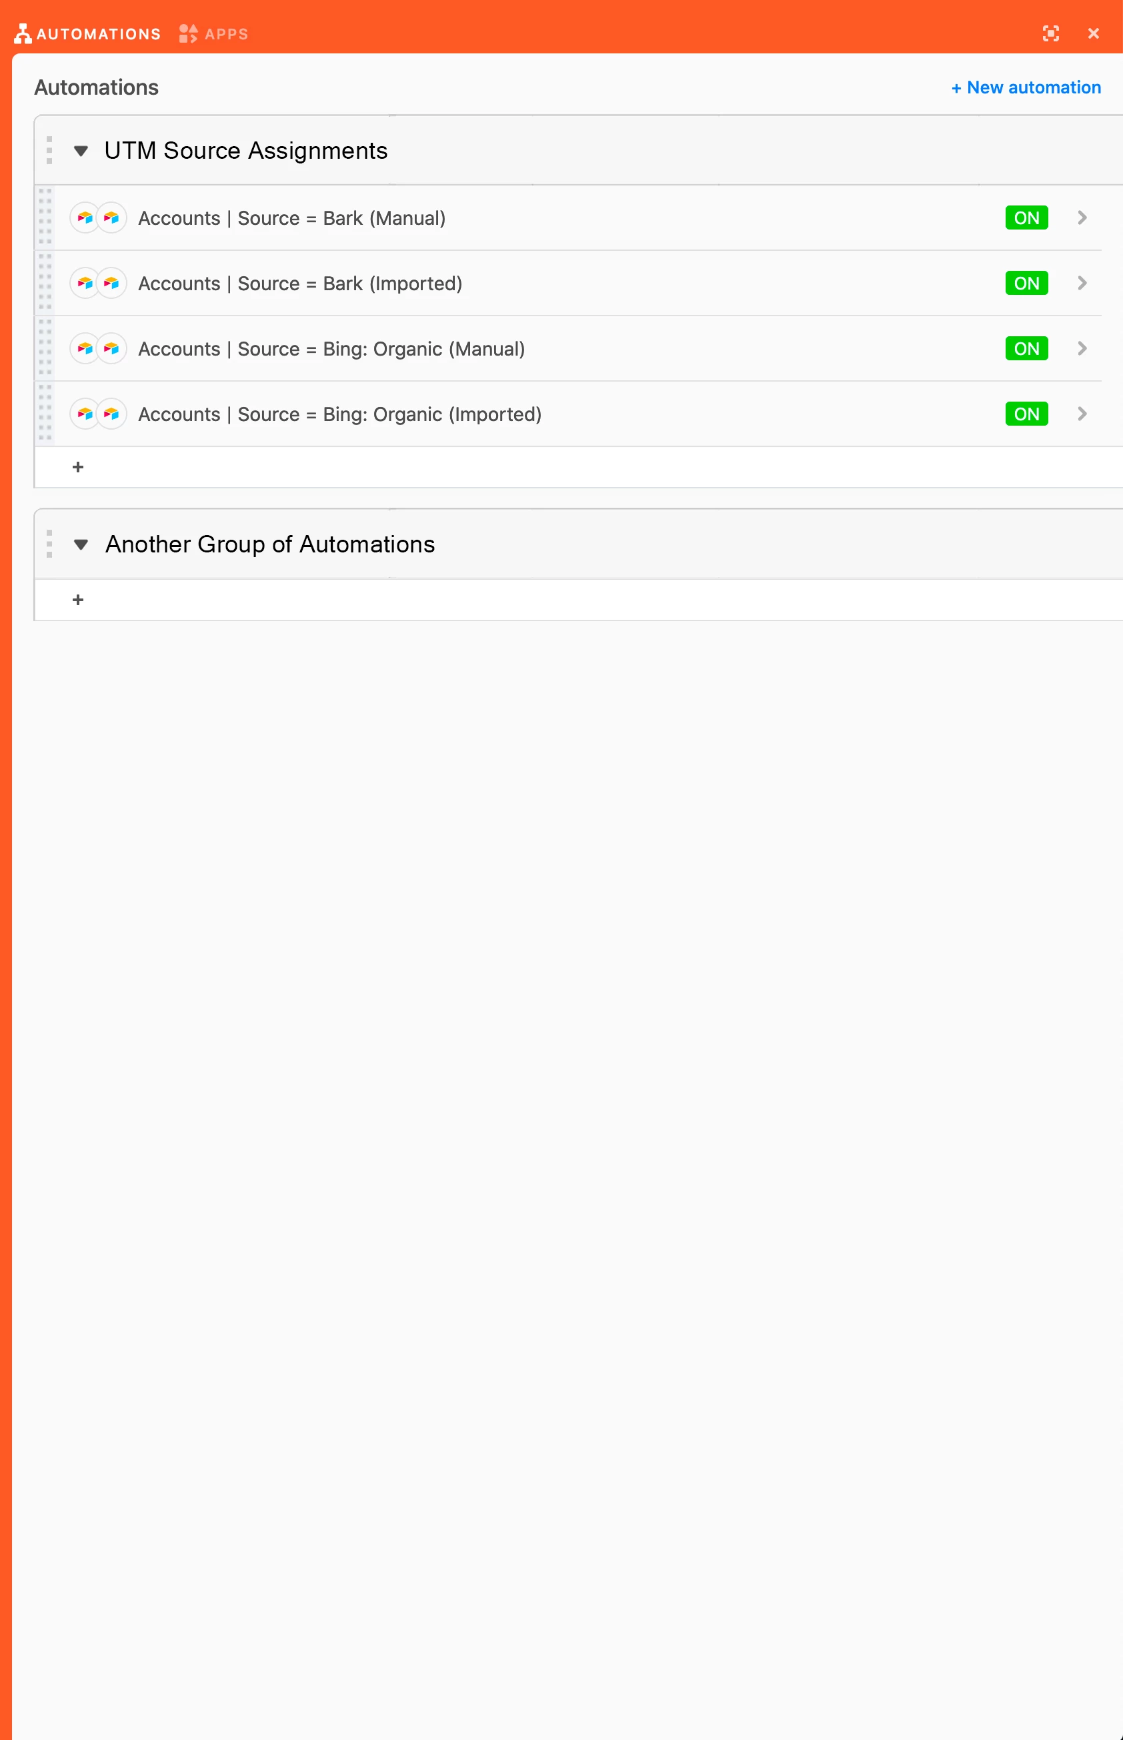Image resolution: width=1123 pixels, height=1740 pixels.
Task: Toggle ON switch for Bark (Manual) automation
Action: point(1026,217)
